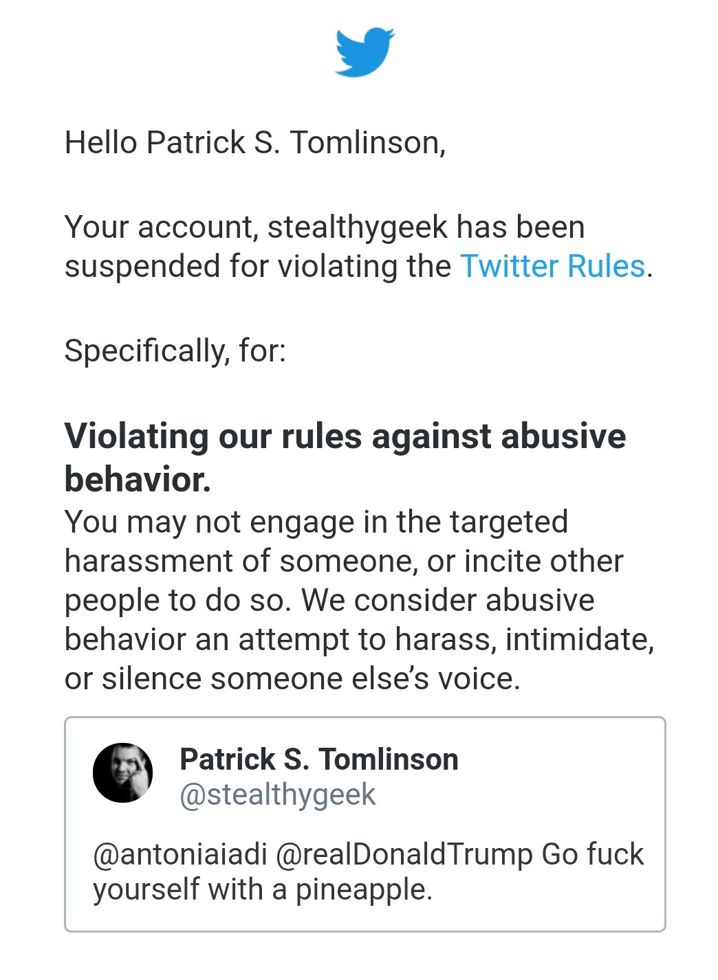Click the bold "Violating our rules against abusive" heading
This screenshot has height=980, width=718.
point(345,436)
